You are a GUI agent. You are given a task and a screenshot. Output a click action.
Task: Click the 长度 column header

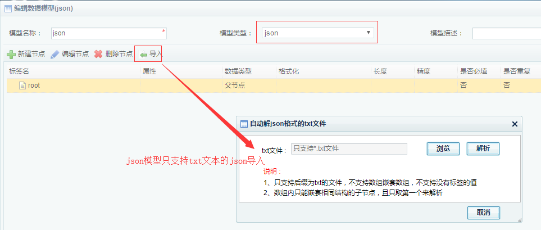click(x=380, y=71)
